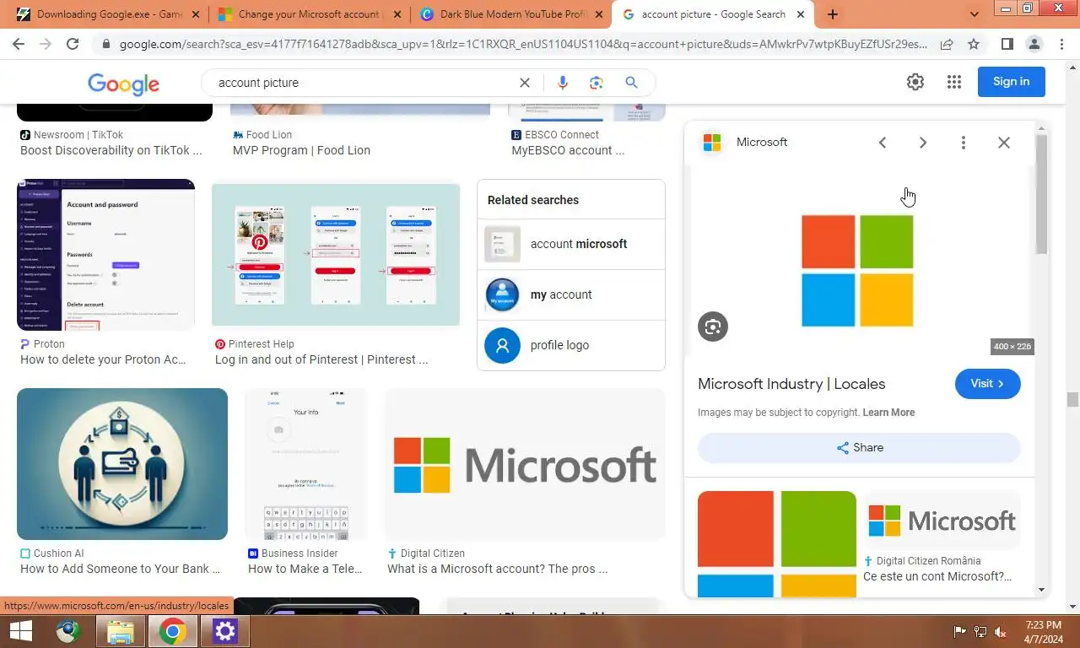Open Google quick settings gear
Image resolution: width=1080 pixels, height=648 pixels.
(915, 82)
